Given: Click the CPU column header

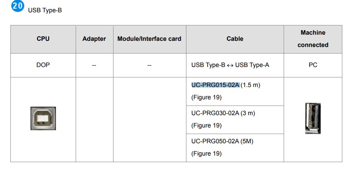Looking at the screenshot, I should tap(43, 39).
